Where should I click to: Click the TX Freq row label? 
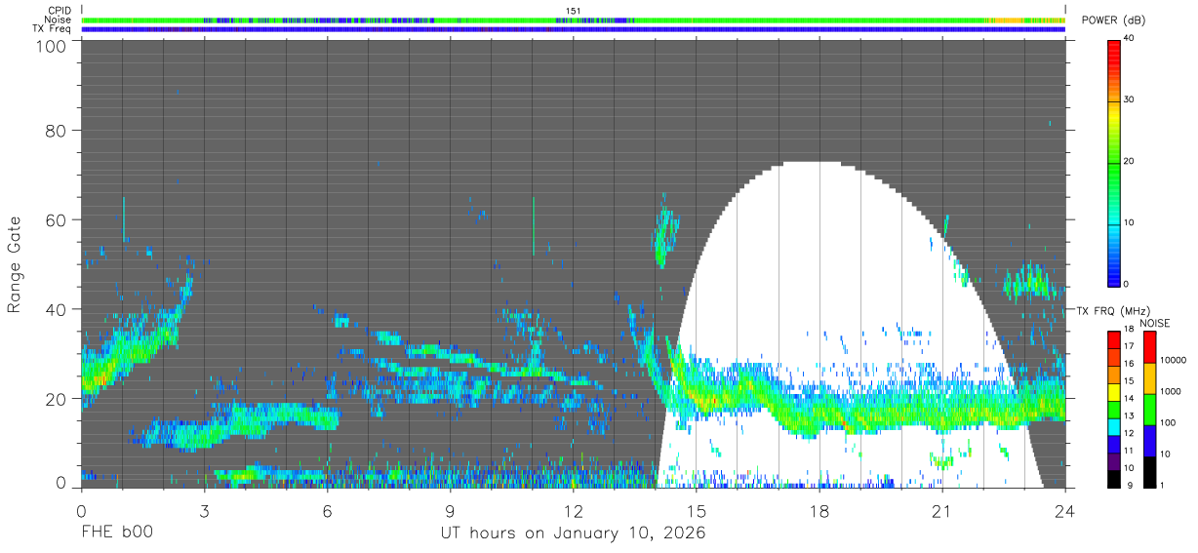[53, 28]
